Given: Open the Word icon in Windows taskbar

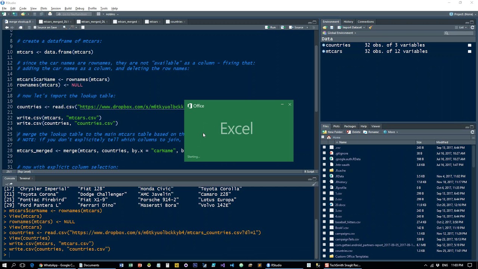Looking at the screenshot, I should pos(121,265).
